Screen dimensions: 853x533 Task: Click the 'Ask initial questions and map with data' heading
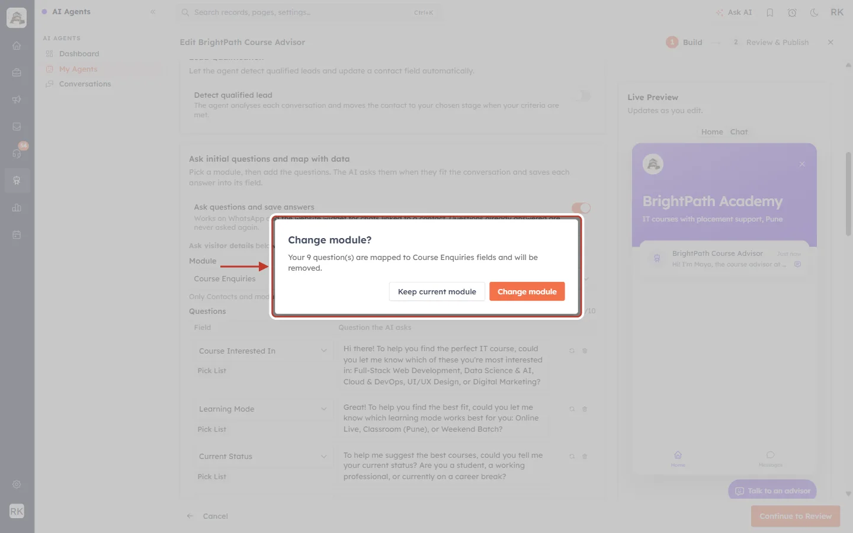[x=269, y=159]
